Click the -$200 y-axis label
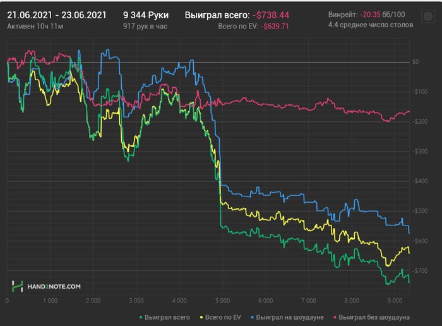The height and width of the screenshot is (326, 442). tap(420, 121)
